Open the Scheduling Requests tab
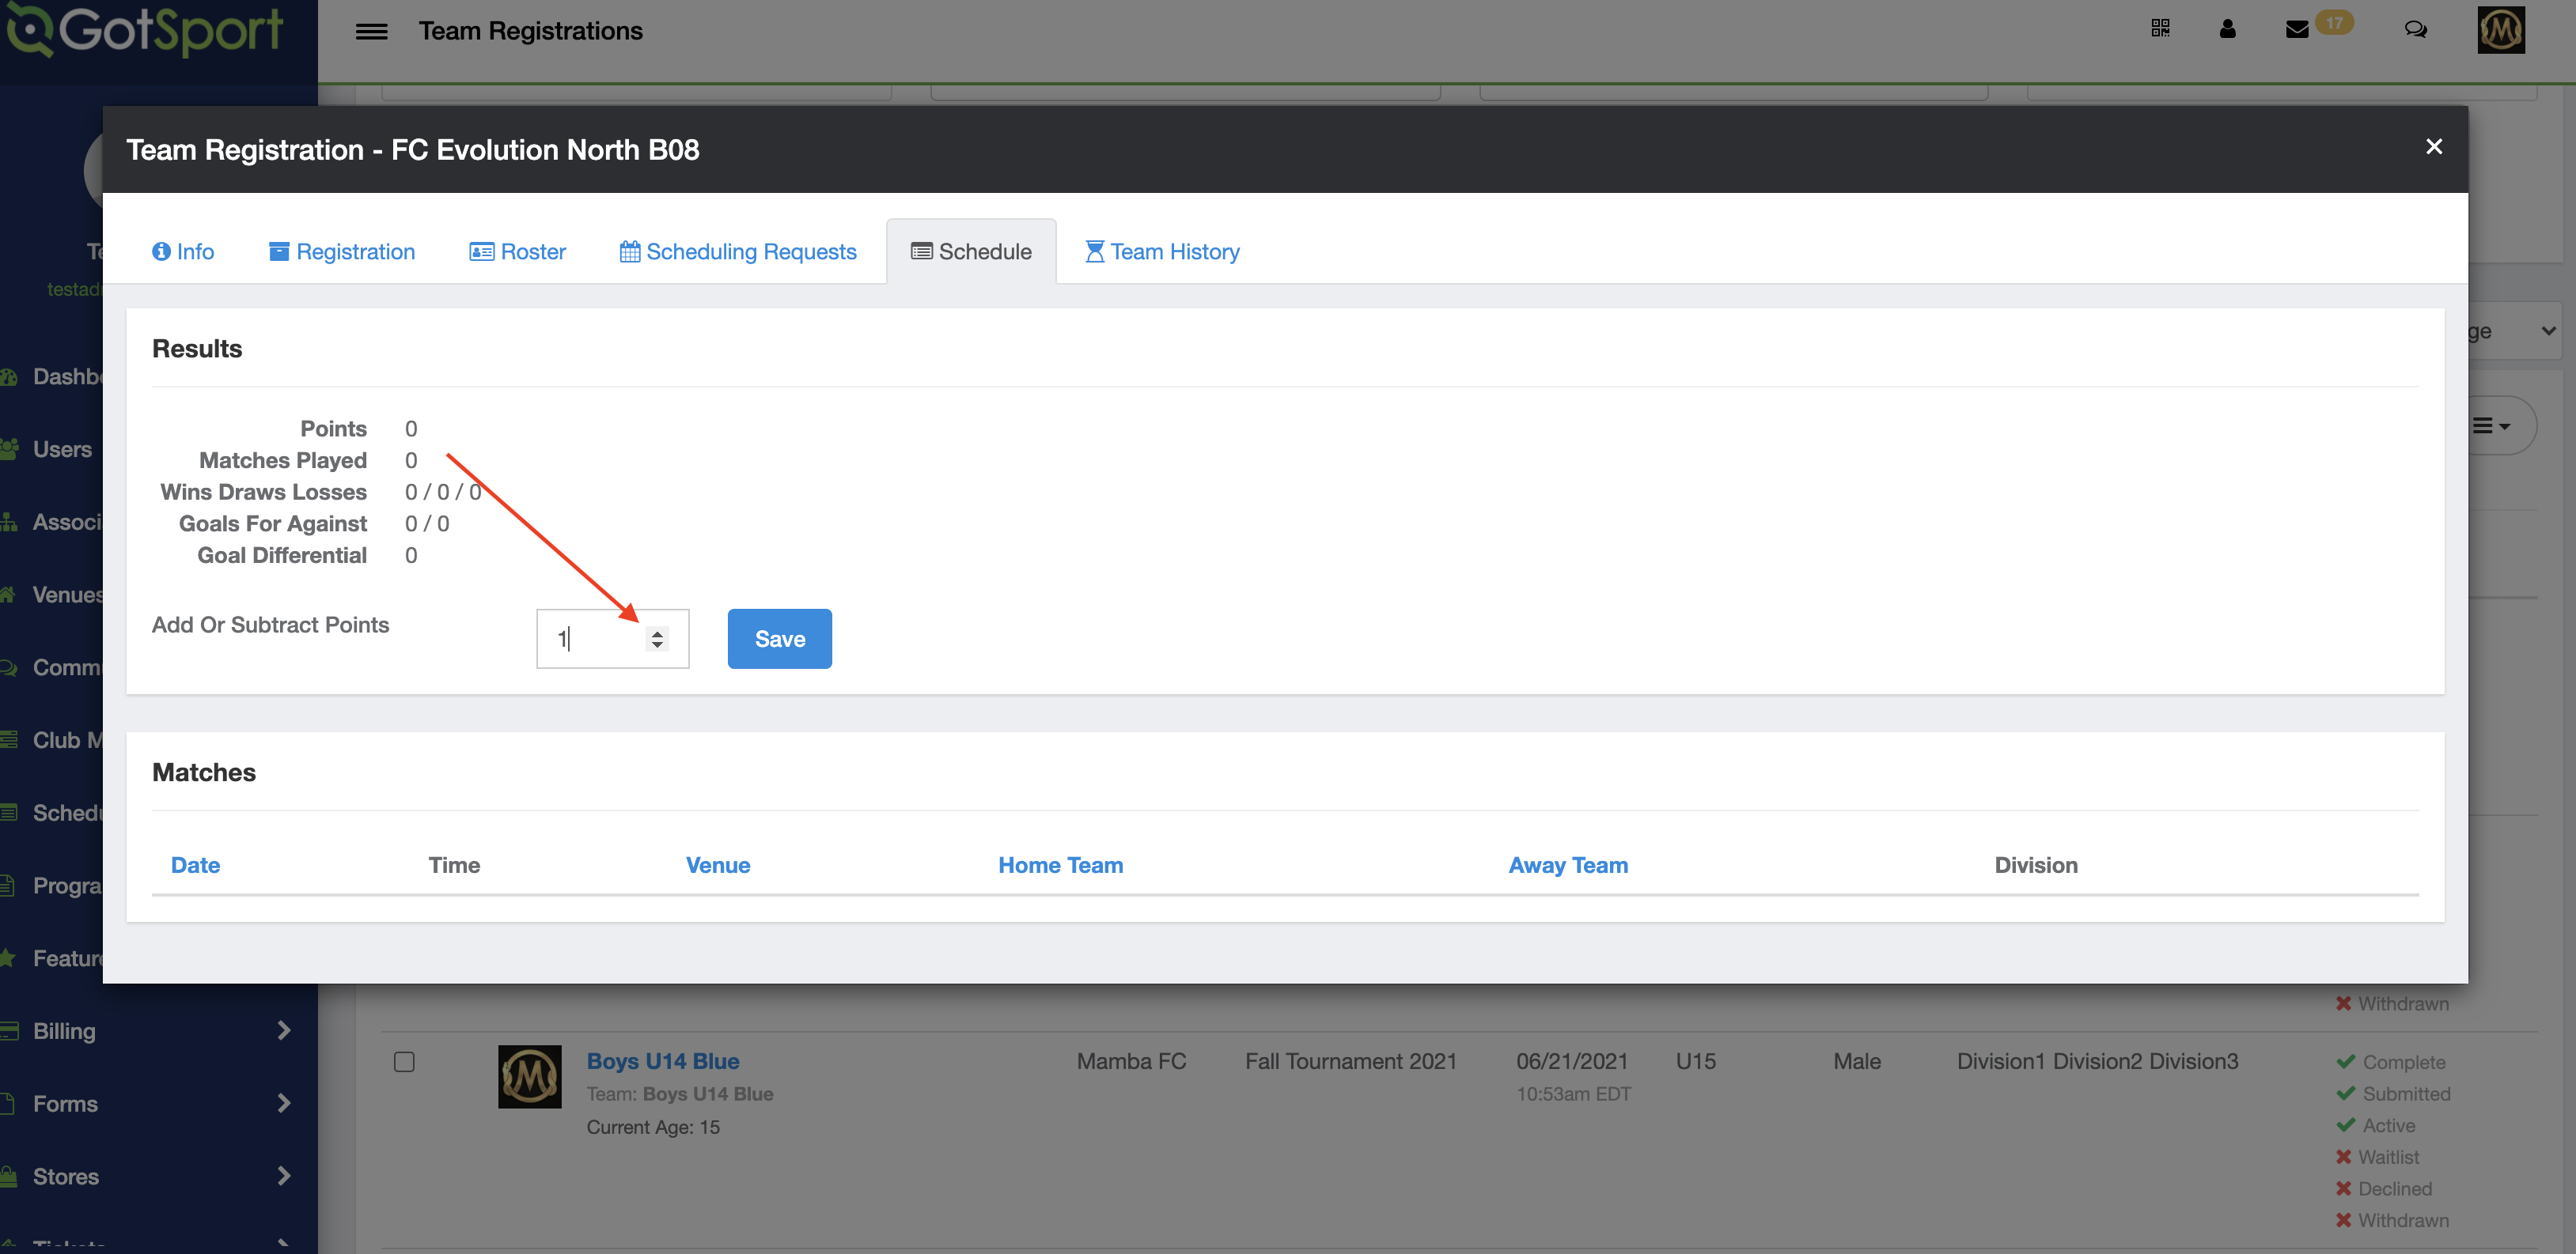The width and height of the screenshot is (2576, 1254). 738,251
